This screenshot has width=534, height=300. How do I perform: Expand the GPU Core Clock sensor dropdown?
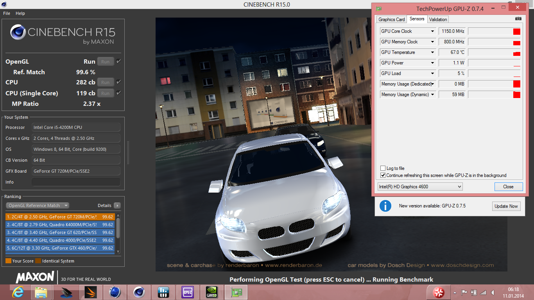tap(432, 31)
